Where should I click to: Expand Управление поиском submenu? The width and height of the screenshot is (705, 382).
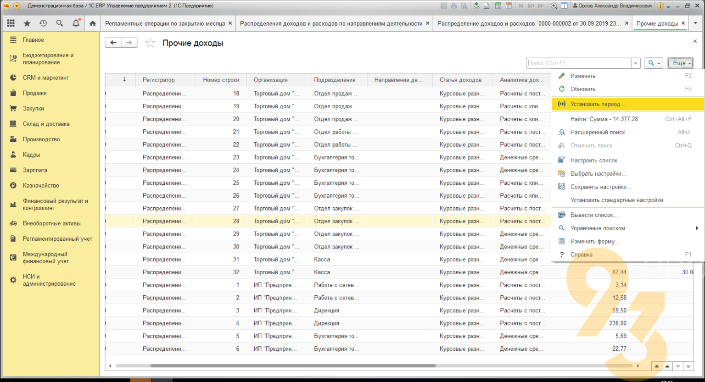(627, 228)
